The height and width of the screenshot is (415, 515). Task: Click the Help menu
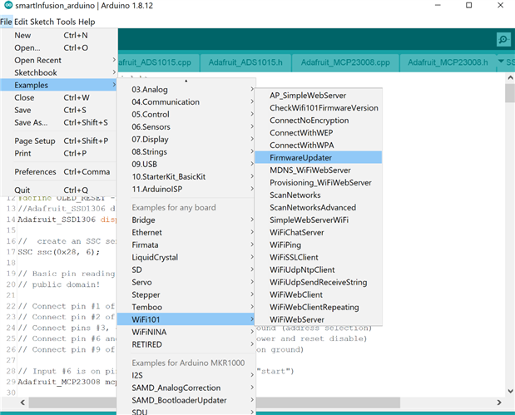click(87, 22)
